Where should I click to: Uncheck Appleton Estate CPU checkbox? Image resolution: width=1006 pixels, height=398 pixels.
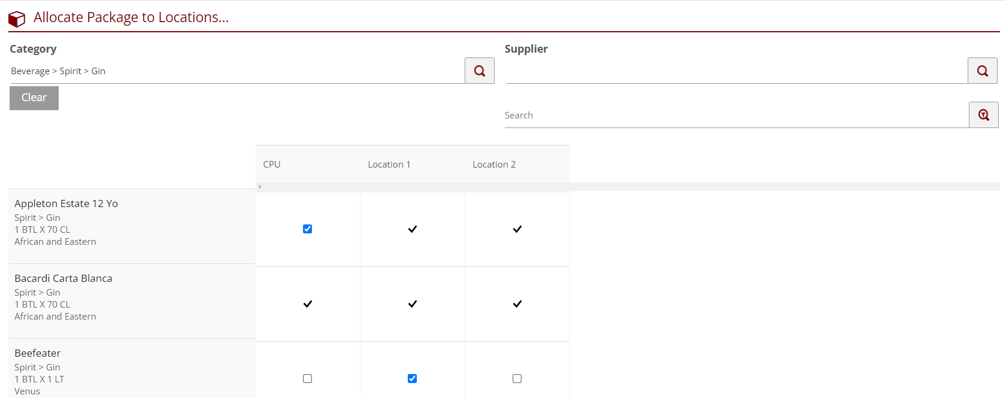click(x=308, y=229)
